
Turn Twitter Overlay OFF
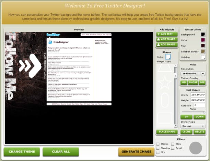202,83
